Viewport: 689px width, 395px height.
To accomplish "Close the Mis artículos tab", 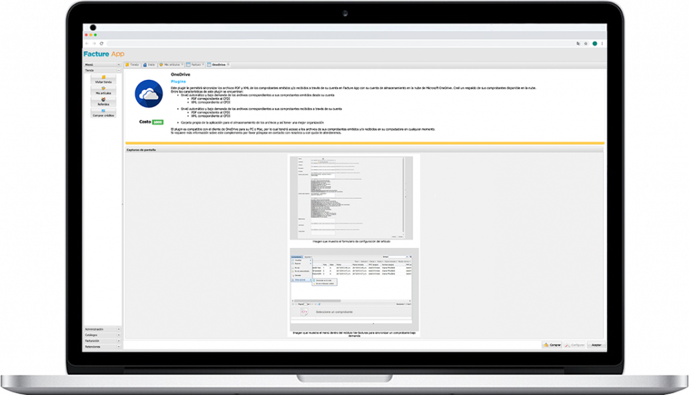I will [x=182, y=64].
